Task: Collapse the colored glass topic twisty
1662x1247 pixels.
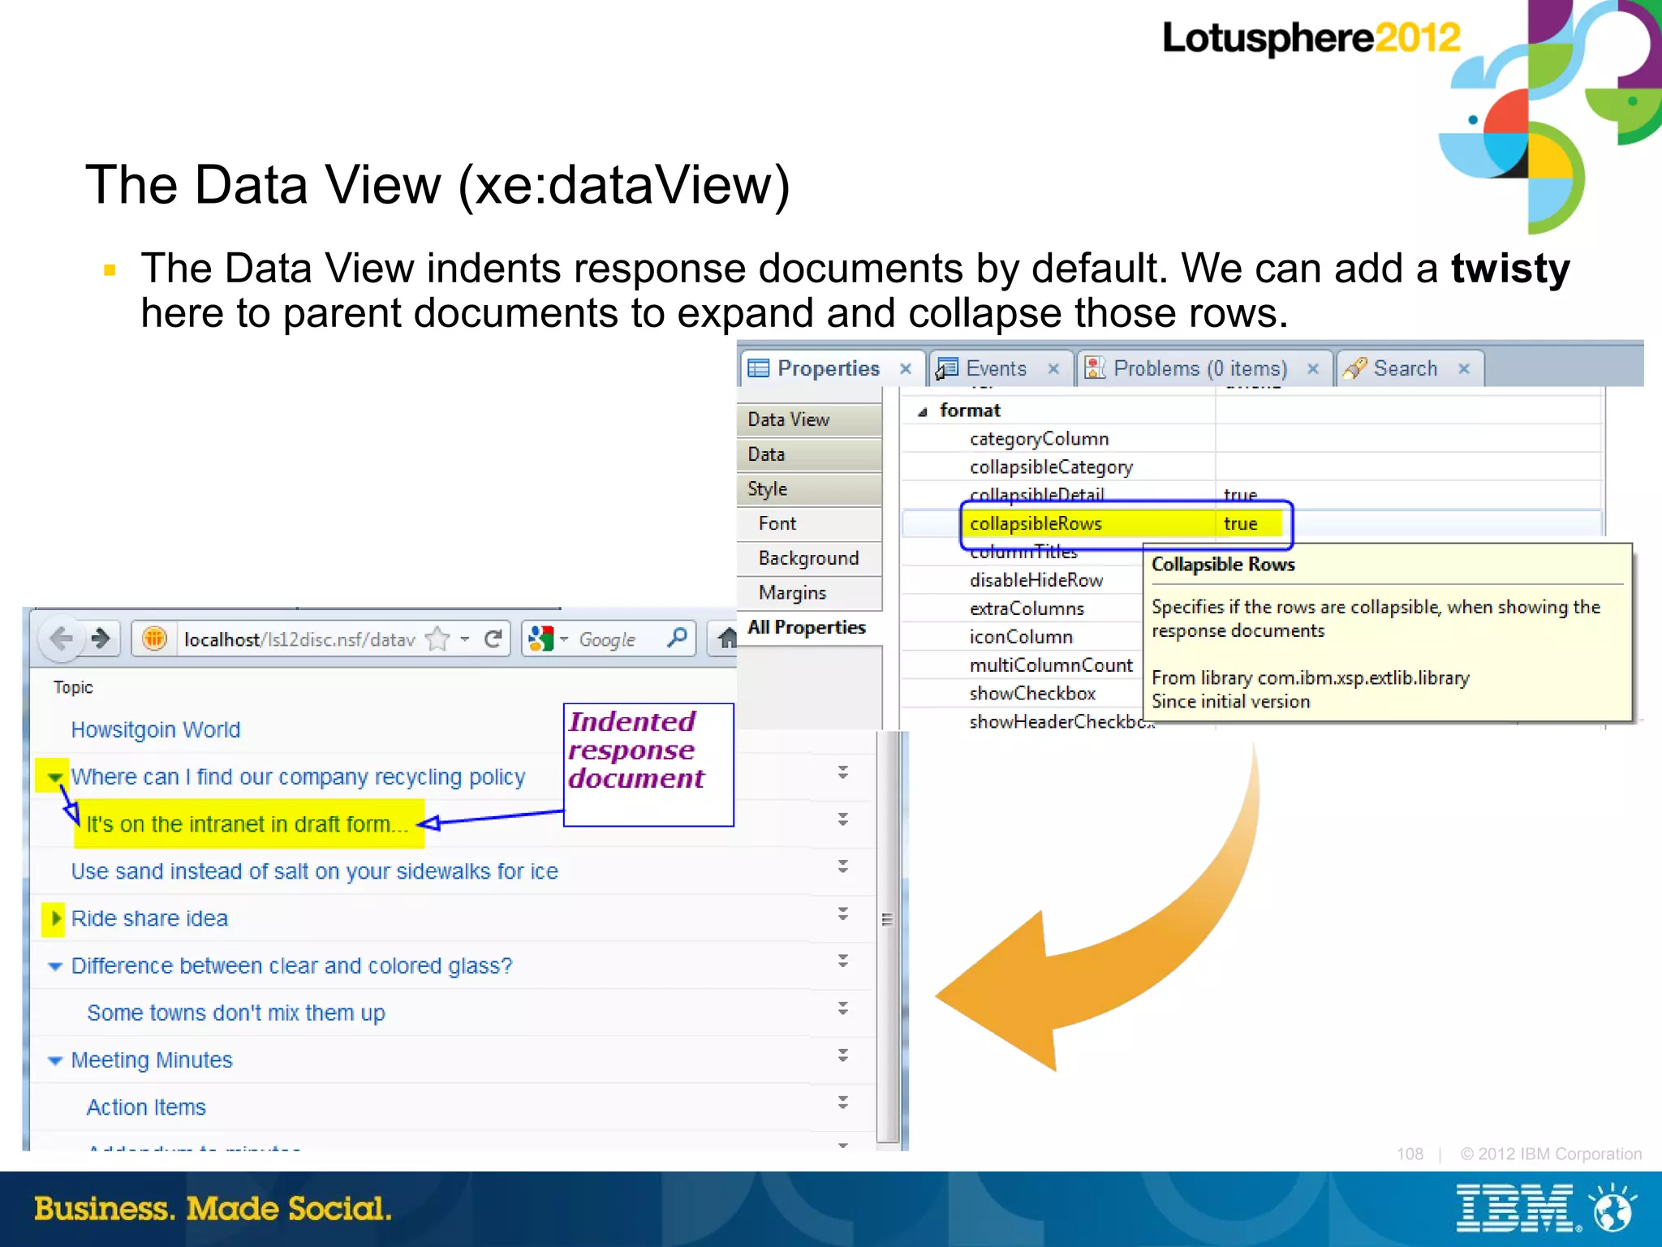Action: click(x=54, y=966)
